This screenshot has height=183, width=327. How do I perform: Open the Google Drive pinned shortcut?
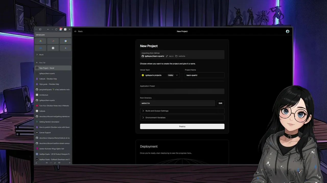(x=40, y=41)
